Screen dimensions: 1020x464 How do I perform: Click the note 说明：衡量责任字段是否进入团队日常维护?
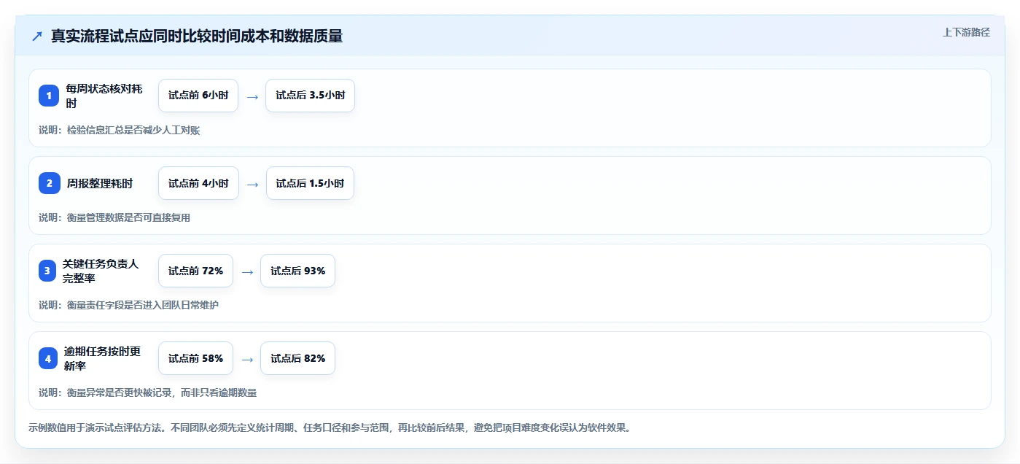(x=128, y=305)
